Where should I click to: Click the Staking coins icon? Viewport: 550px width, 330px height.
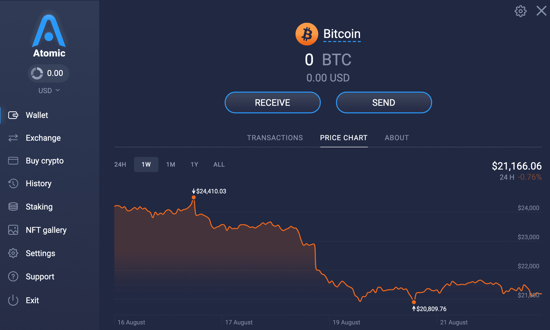[13, 207]
